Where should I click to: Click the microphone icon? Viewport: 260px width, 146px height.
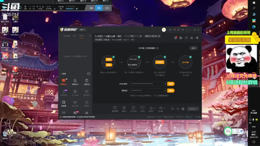[151, 108]
